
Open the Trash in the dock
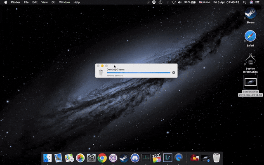216,158
